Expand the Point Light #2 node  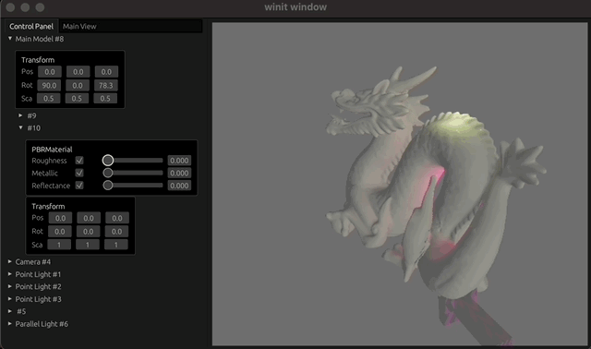click(x=10, y=286)
